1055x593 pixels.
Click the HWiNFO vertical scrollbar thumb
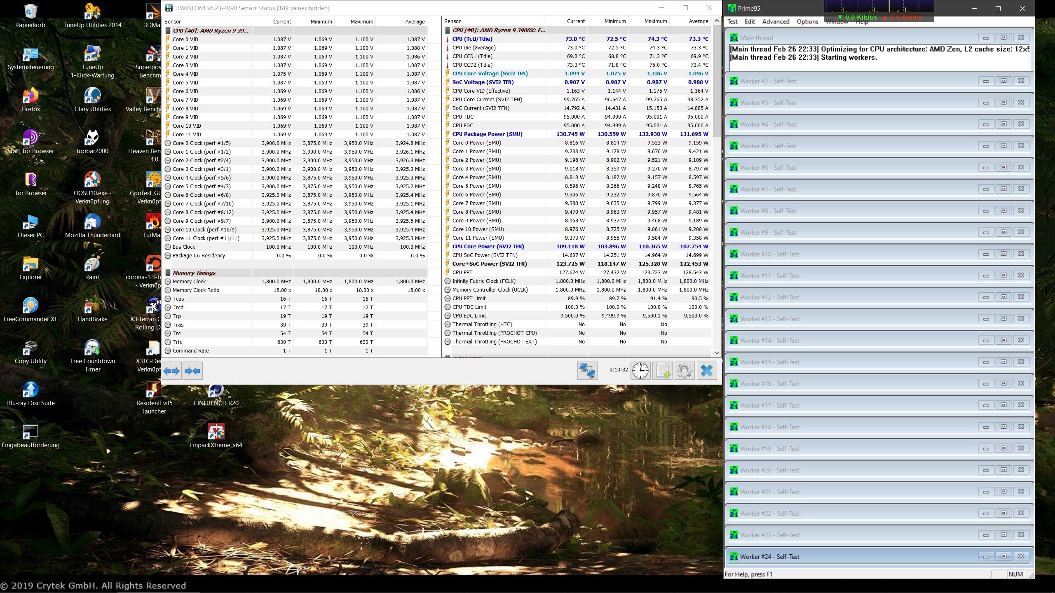[x=717, y=81]
